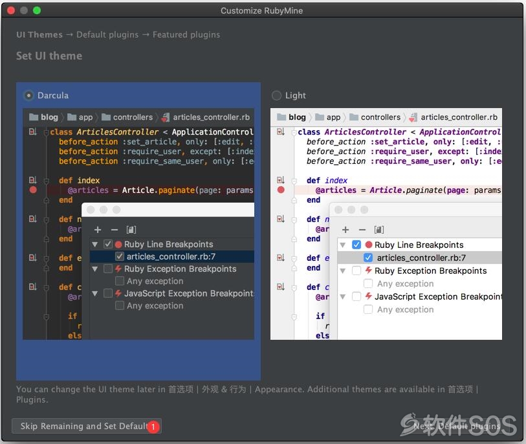Viewport: 526px width, 444px height.
Task: Select articles_controller.rb:7 row in Darcula preview
Action: tap(172, 256)
